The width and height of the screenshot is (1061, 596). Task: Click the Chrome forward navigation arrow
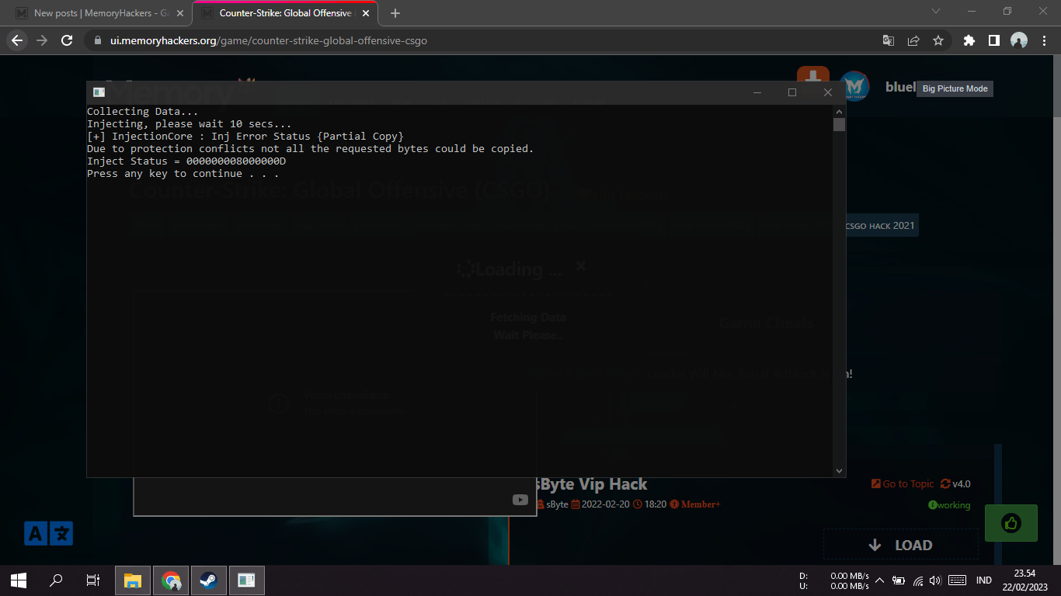pos(42,40)
